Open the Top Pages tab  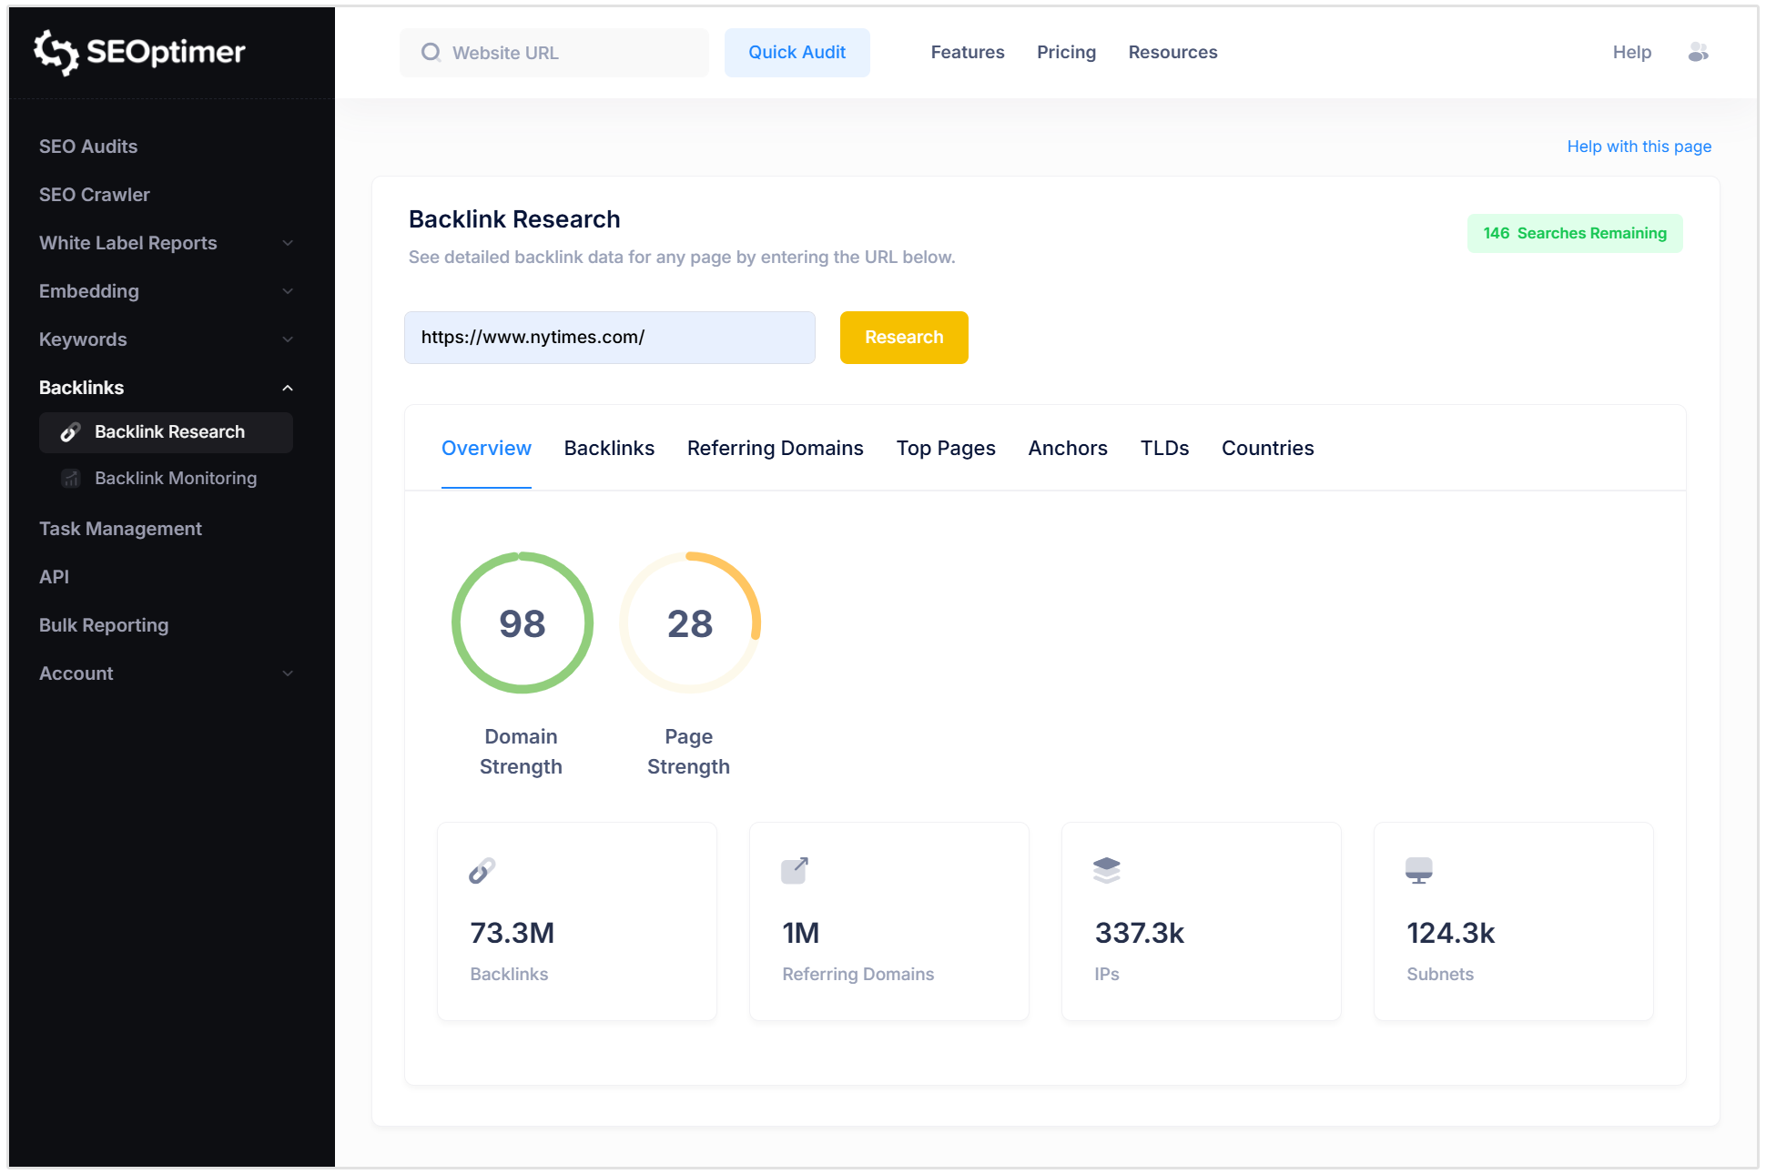946,449
